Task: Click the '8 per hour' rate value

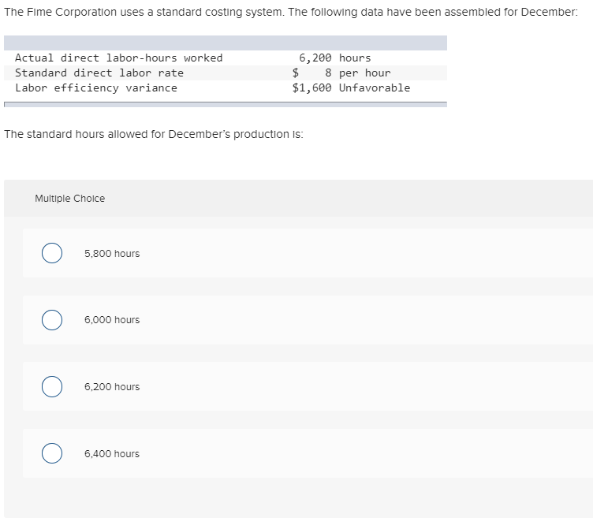Action: [x=357, y=73]
